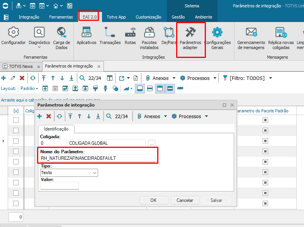304x227 pixels.
Task: Go to next record in the dialog toolbar
Action: [89, 116]
